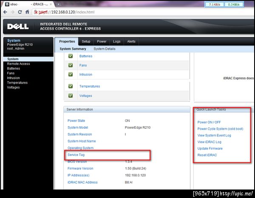The height and width of the screenshot is (198, 255).
Task: Click the IP Address(es) label
Action: tap(78, 175)
